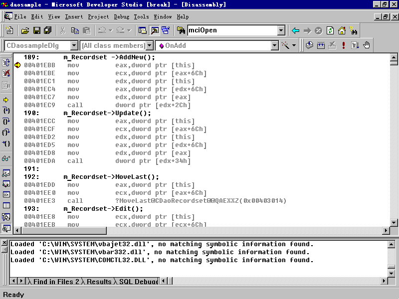Click the Step Over braces icon
The height and width of the screenshot is (299, 399).
pos(6,121)
